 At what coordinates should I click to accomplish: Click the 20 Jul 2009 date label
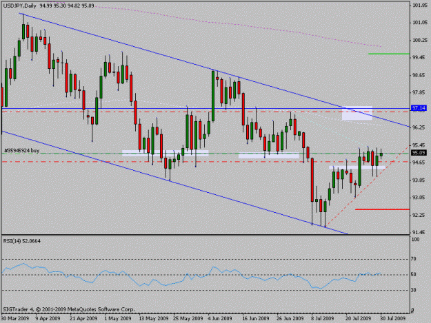click(x=359, y=318)
